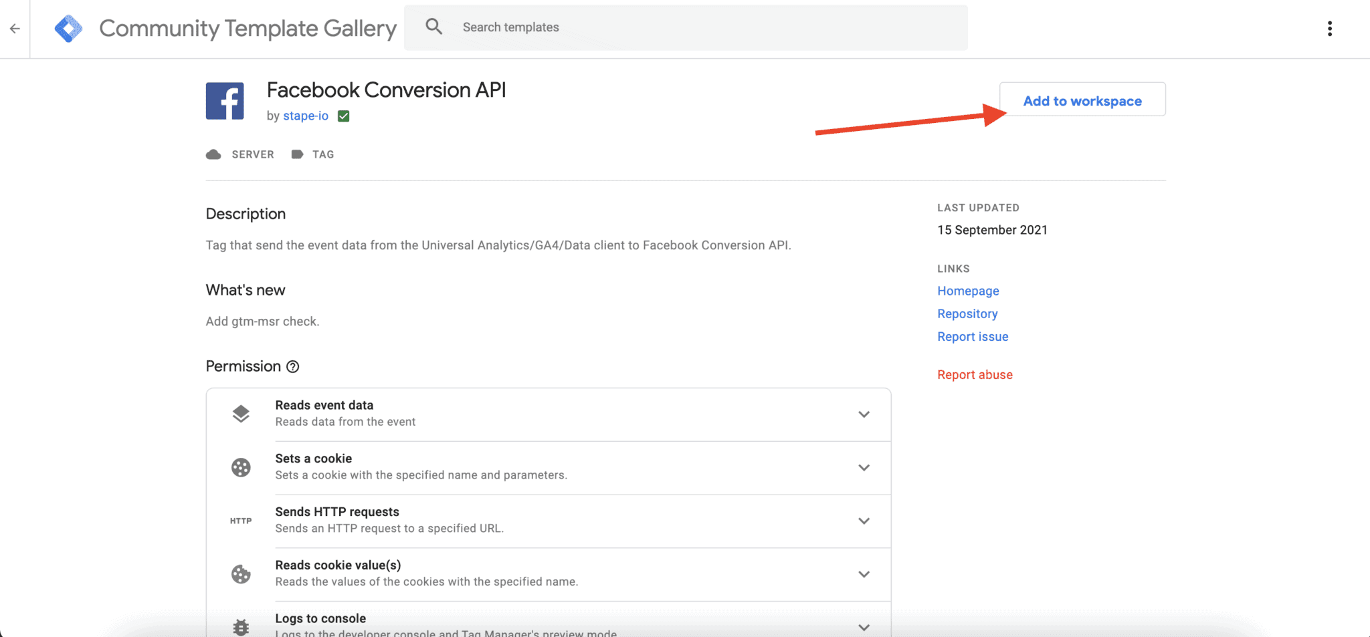
Task: Expand the Reads event data permission
Action: [x=864, y=414]
